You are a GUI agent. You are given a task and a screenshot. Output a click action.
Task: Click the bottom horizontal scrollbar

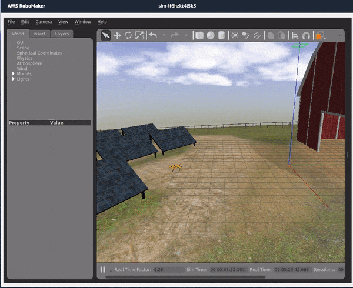pyautogui.click(x=185, y=277)
